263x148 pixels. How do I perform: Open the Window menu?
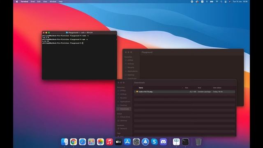coord(53,2)
